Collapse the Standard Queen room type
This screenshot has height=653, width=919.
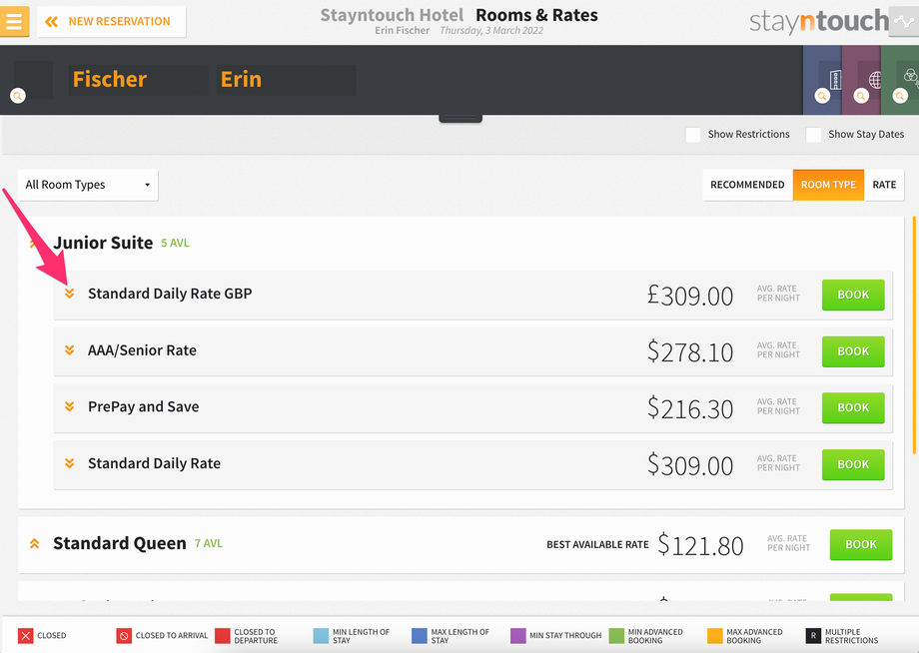35,543
